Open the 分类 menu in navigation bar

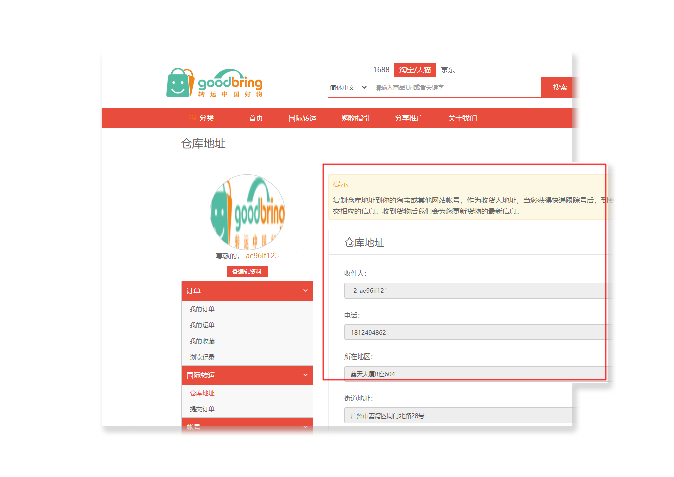point(206,118)
